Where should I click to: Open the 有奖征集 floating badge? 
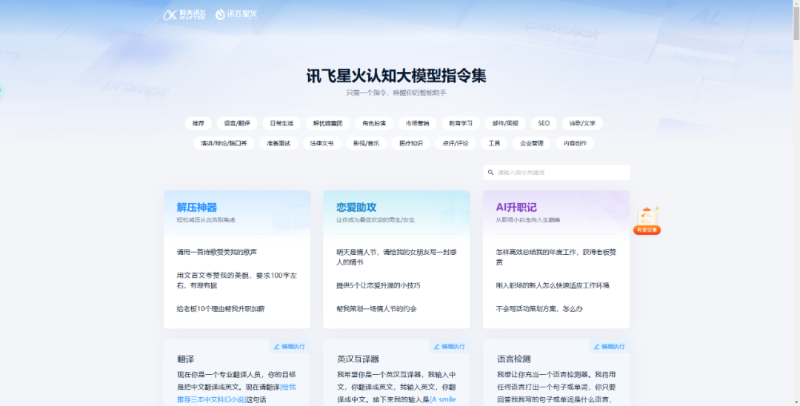(647, 221)
